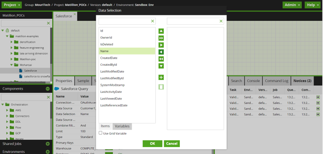Viewport: 323px width, 154px height.
Task: Click the green plus add icon
Action: pos(161,78)
